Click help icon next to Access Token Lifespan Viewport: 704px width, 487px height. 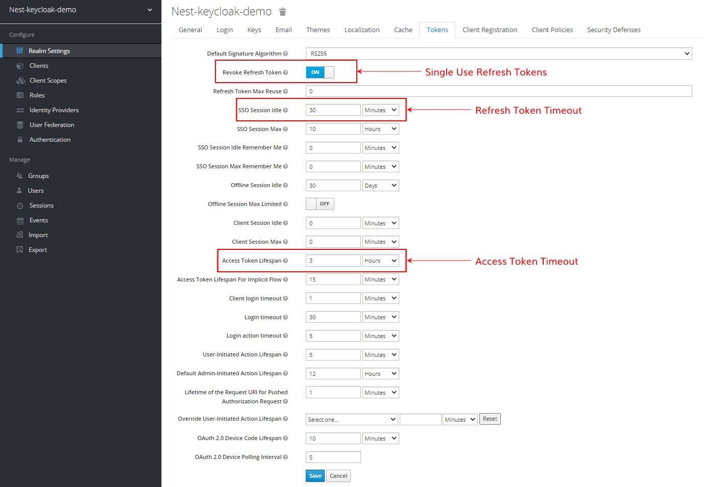(285, 261)
